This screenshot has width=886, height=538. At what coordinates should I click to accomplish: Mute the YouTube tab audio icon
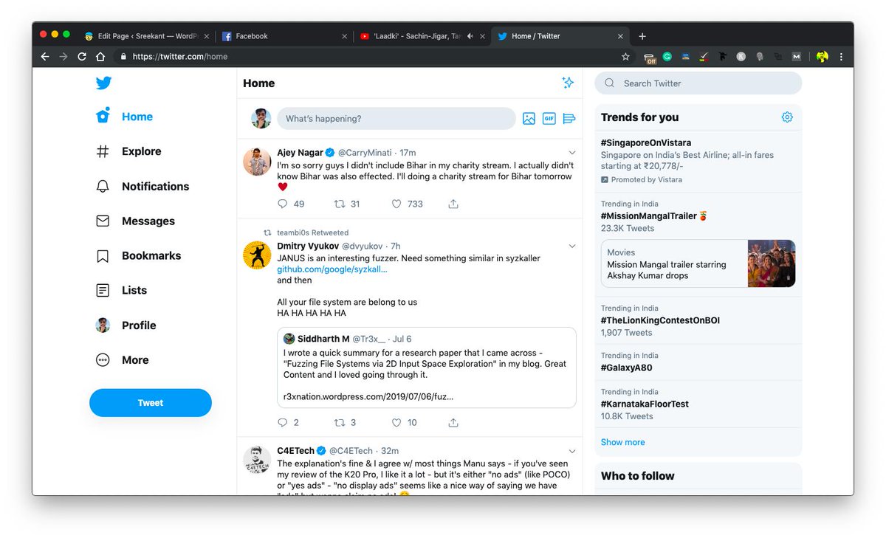470,36
